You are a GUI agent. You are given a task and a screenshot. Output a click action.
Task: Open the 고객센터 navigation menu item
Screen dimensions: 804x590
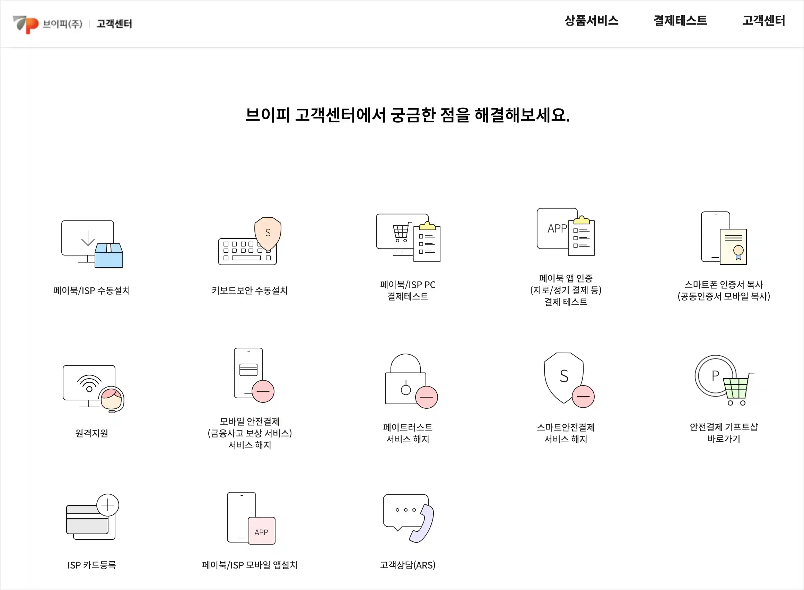point(764,20)
